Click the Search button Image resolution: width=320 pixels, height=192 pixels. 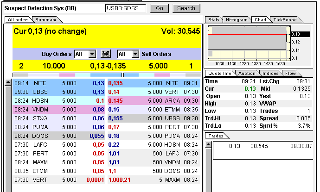click(x=186, y=8)
